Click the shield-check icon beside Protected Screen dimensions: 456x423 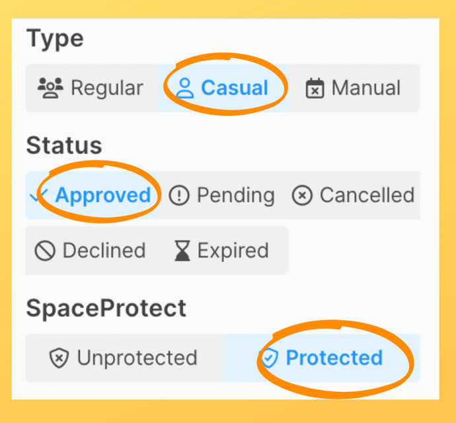269,358
